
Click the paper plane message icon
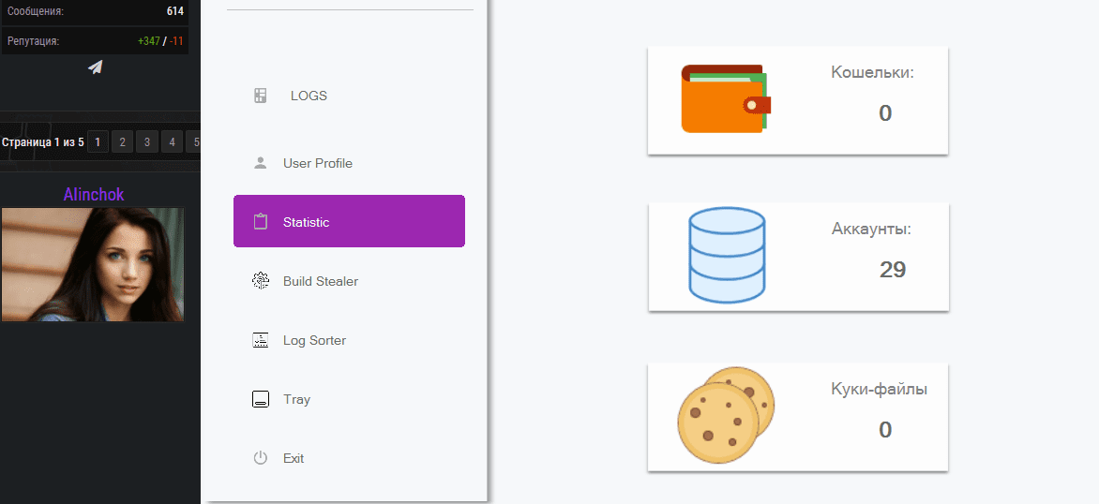(x=95, y=67)
